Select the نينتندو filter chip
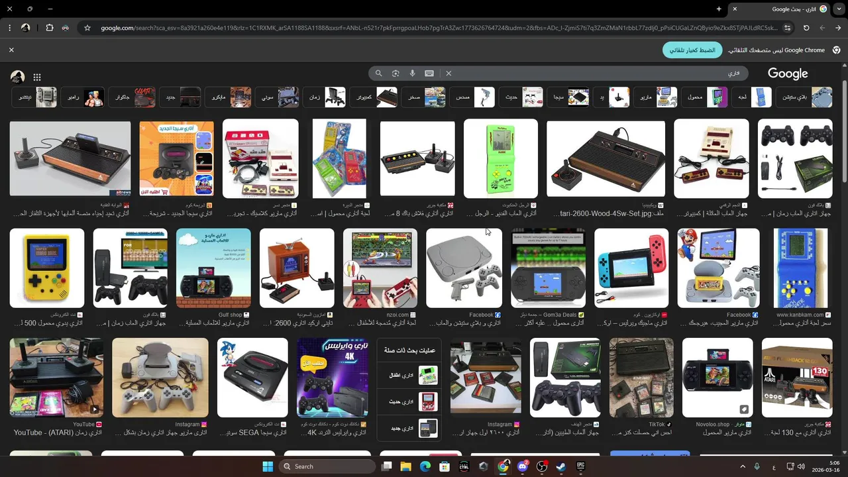 34,97
